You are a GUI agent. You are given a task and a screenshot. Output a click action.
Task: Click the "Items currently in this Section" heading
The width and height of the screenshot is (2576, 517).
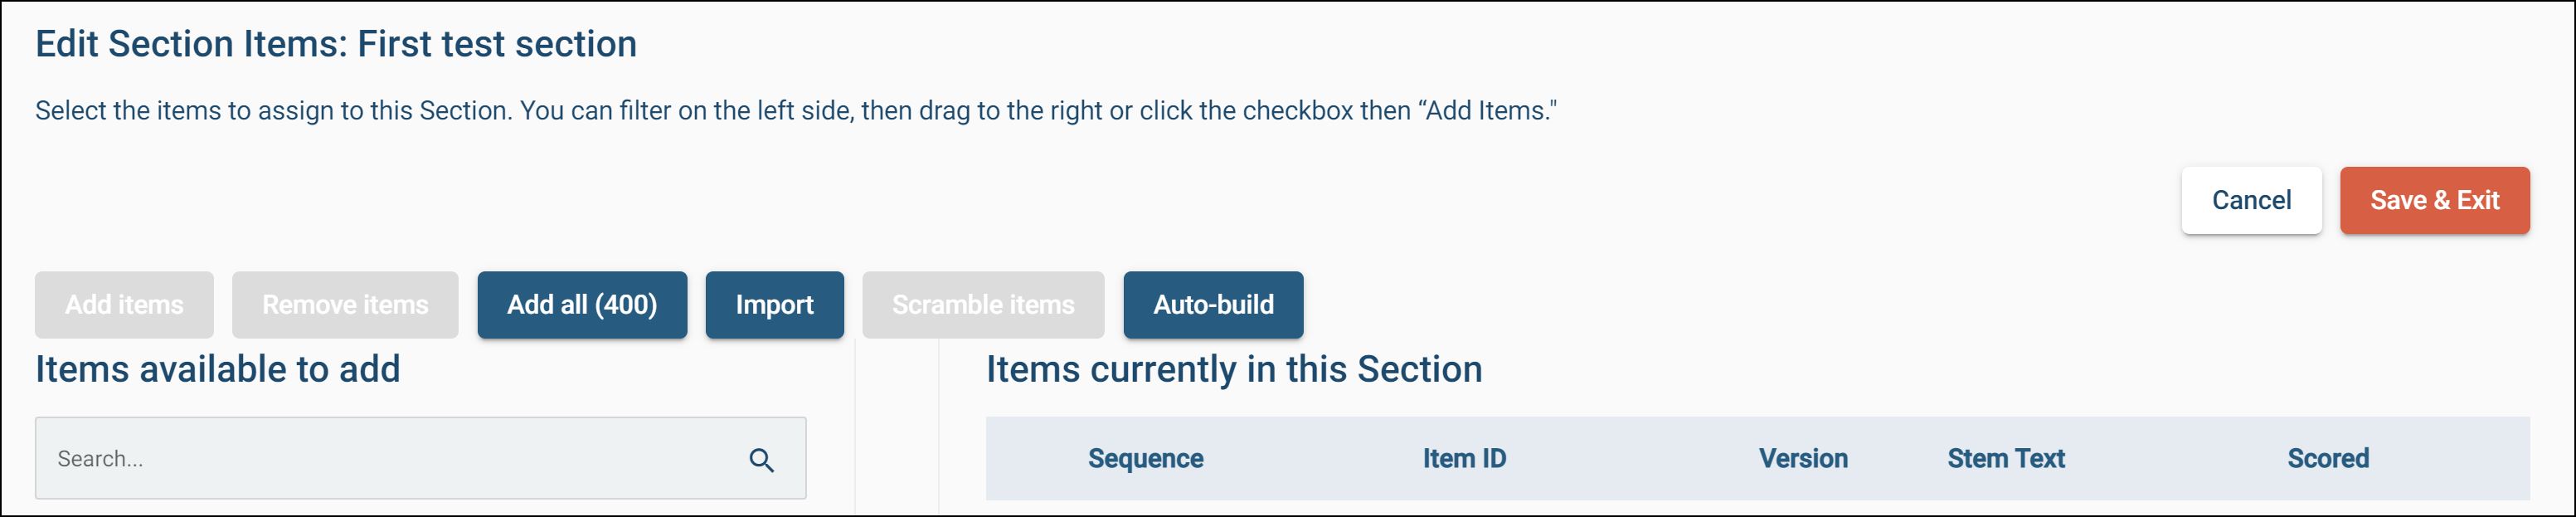coord(1233,370)
